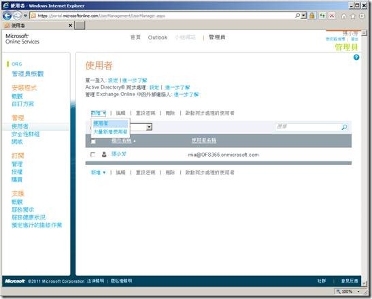Click the Microsoft Online Services logo
This screenshot has width=372, height=299.
tap(22, 39)
